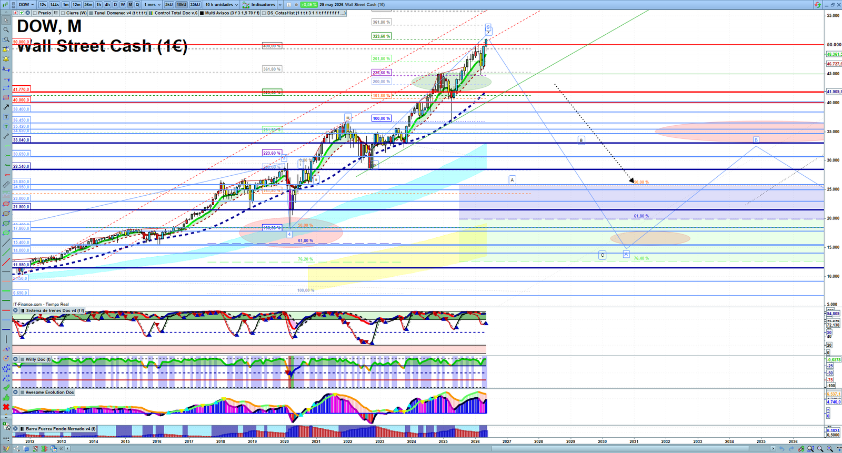Select the blue rectangle drawing tool
This screenshot has width=842, height=453.
[x=6, y=88]
